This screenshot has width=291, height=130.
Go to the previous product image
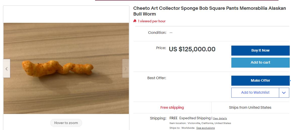pyautogui.click(x=7, y=68)
